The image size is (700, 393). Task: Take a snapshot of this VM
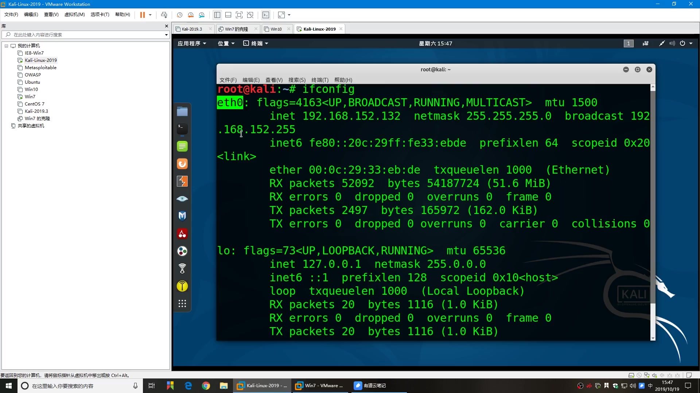point(179,15)
